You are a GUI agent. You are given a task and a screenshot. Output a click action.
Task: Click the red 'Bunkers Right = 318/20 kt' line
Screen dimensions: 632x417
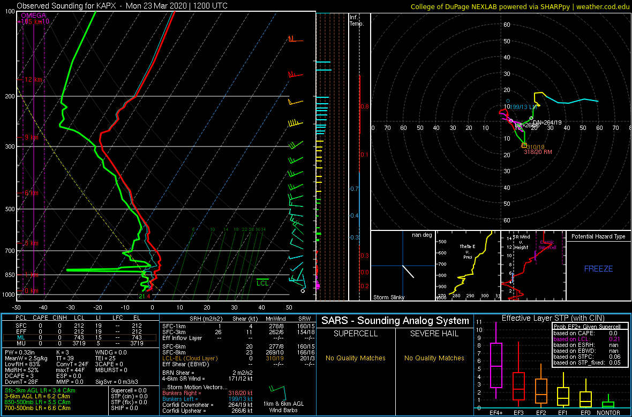click(x=207, y=393)
